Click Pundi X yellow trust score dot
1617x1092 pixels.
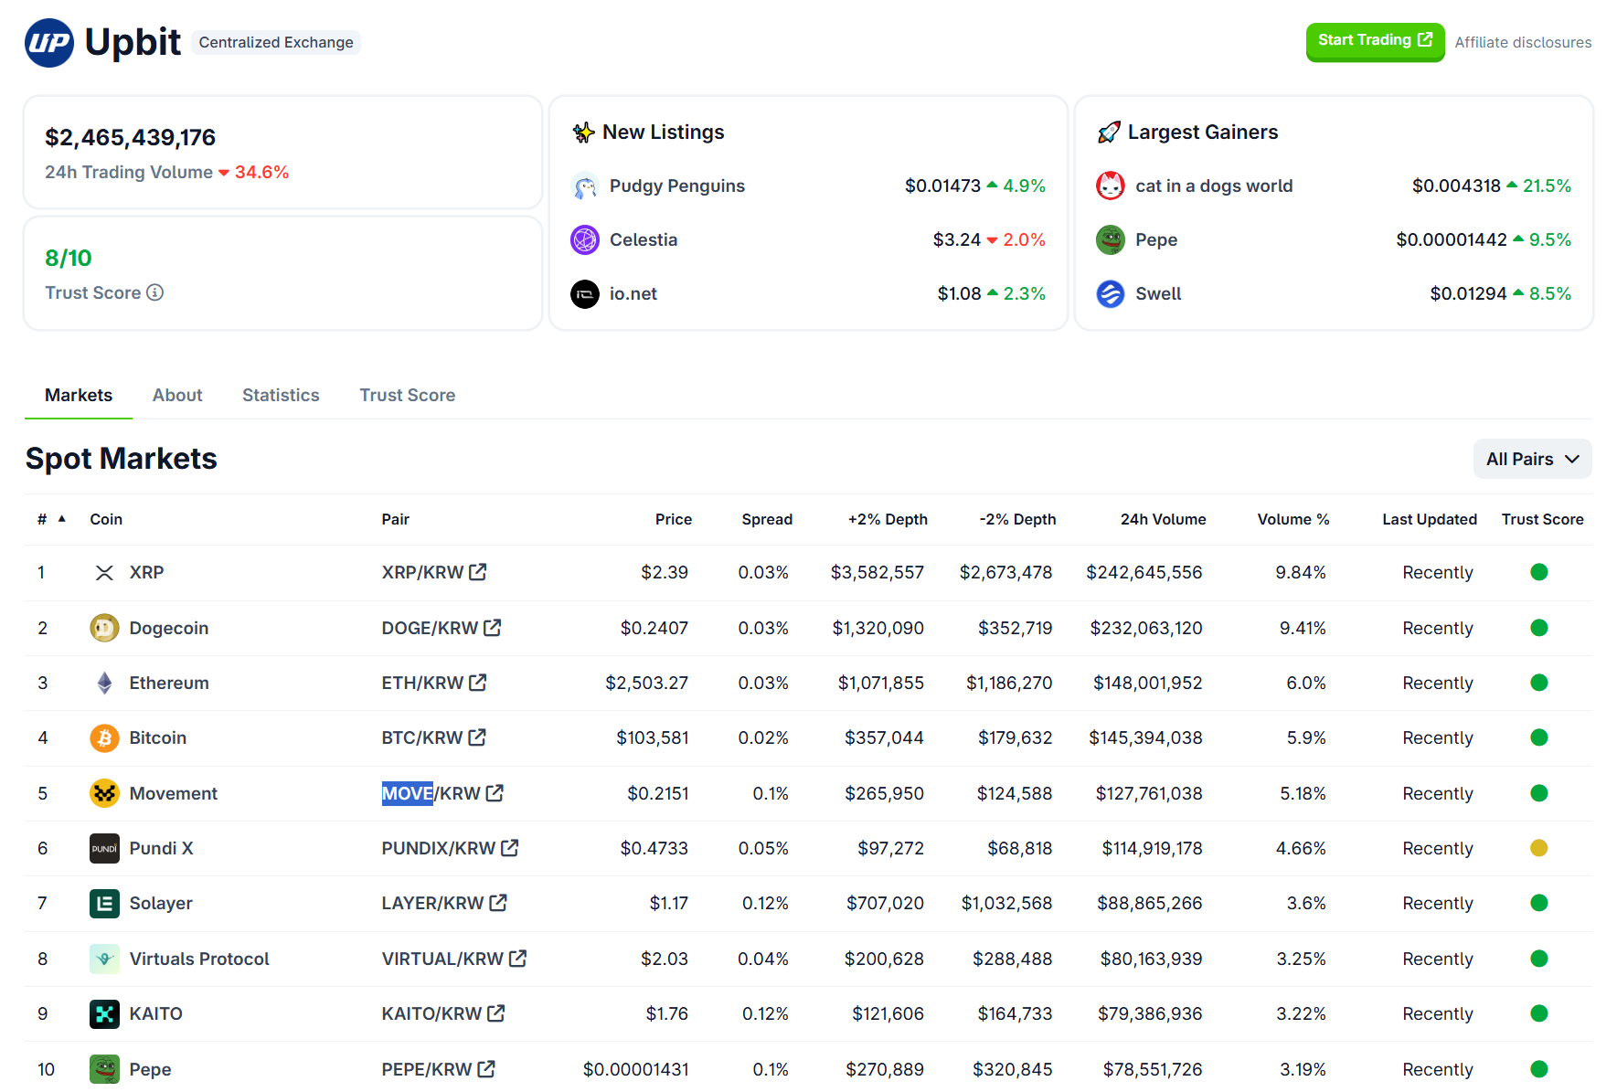point(1539,848)
